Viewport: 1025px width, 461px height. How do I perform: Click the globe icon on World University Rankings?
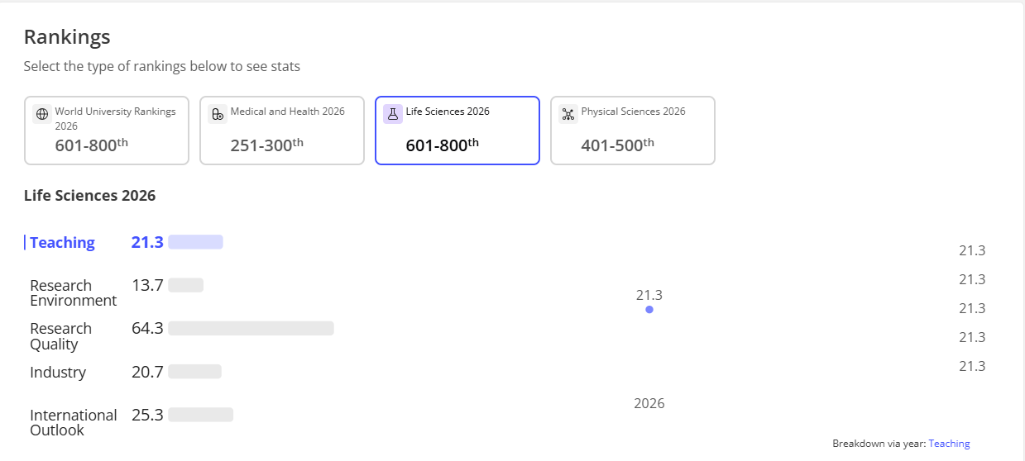(x=42, y=115)
